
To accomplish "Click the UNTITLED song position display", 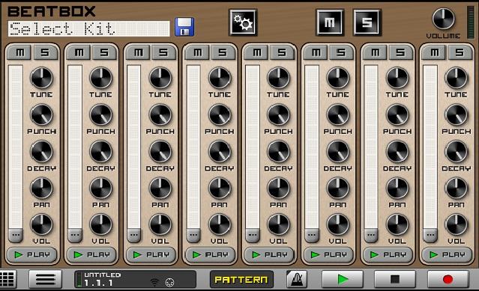I will pos(136,279).
